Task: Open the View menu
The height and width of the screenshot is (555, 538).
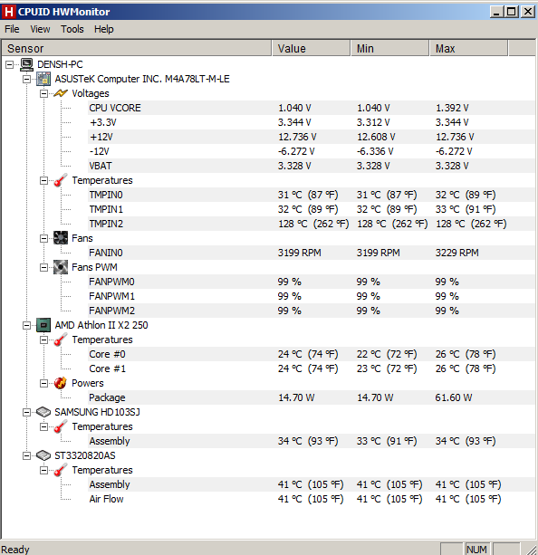Action: (x=40, y=29)
